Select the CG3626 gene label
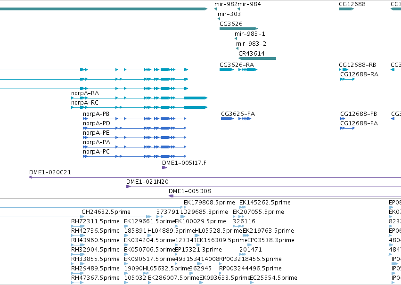 pos(231,24)
